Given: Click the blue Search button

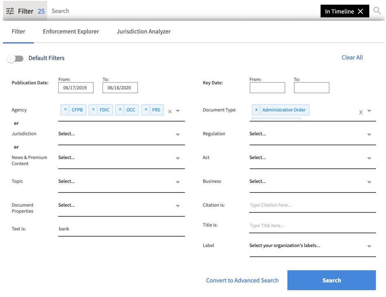Looking at the screenshot, I should point(331,280).
